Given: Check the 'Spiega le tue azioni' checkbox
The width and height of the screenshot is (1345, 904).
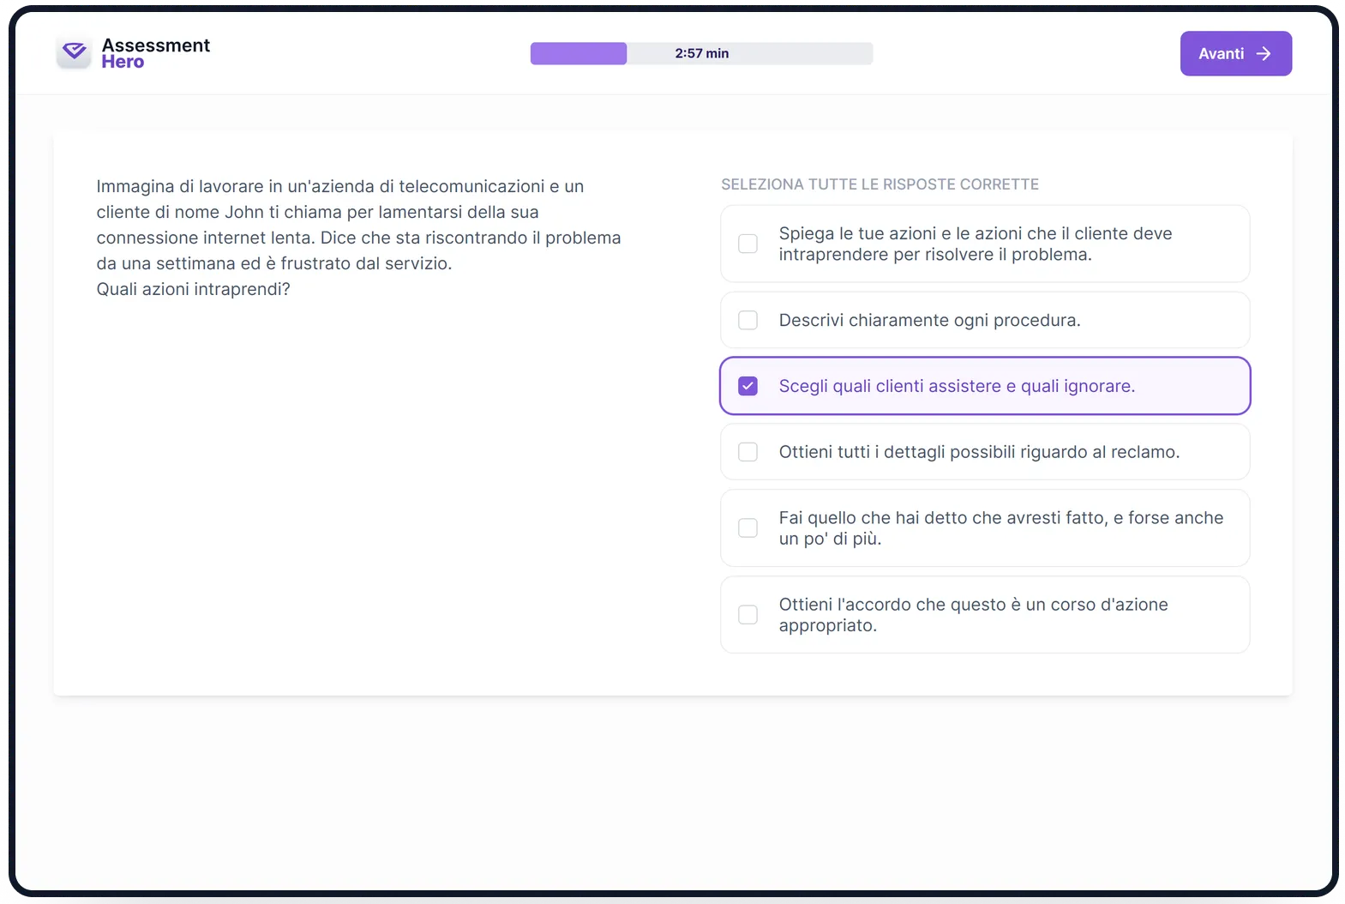Looking at the screenshot, I should (748, 244).
